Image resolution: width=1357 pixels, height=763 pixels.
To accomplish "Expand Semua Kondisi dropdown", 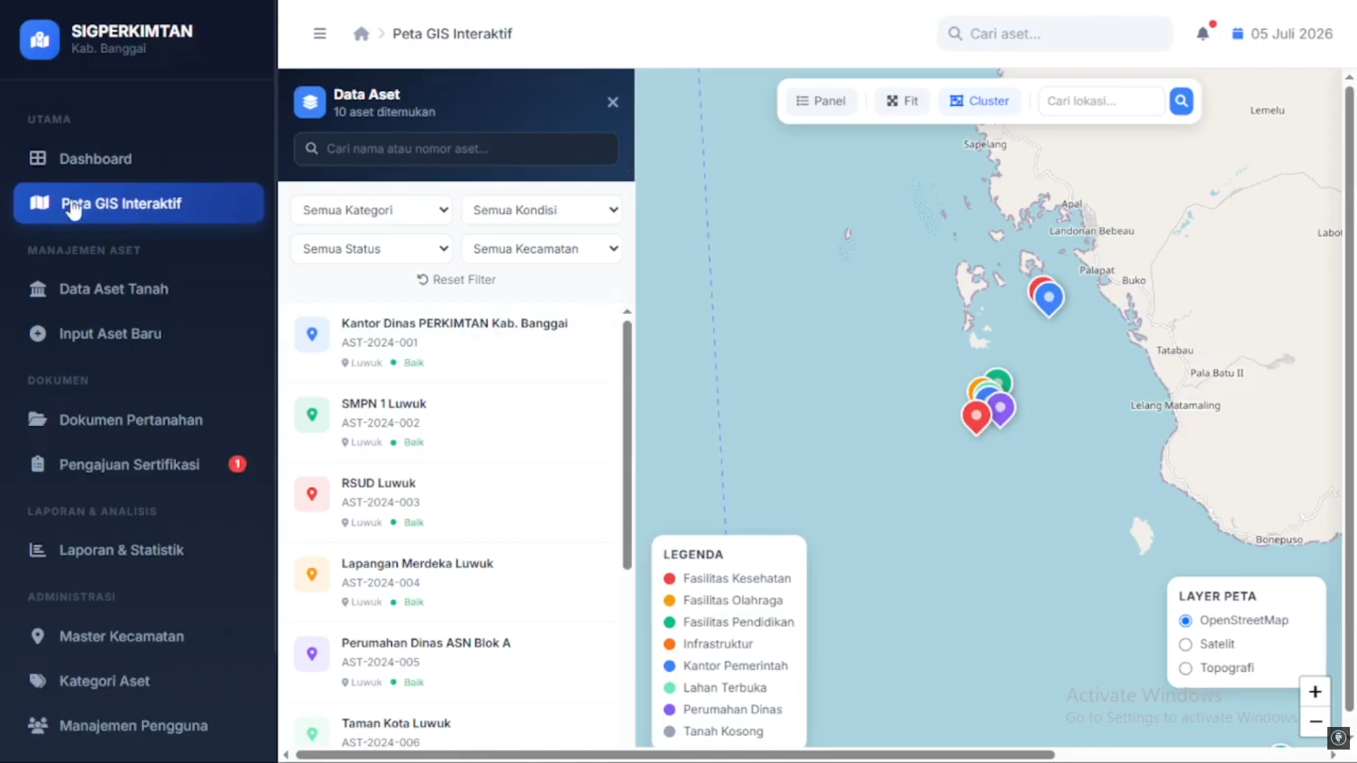I will point(542,210).
